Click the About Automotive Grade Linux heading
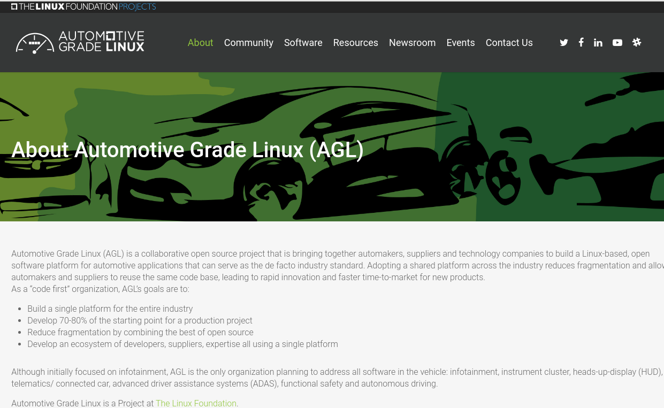This screenshot has width=664, height=408. (x=187, y=150)
